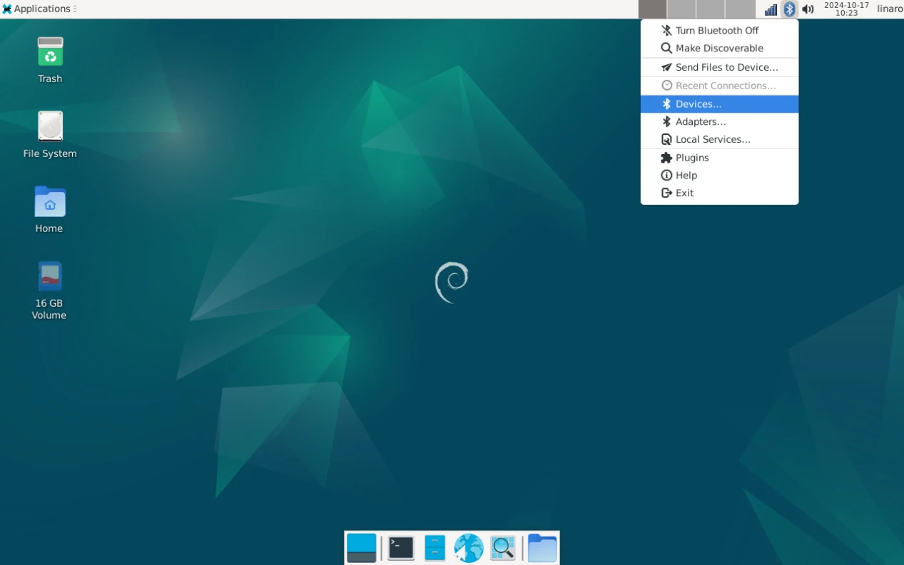
Task: Choose Make Discoverable in Bluetooth menu
Action: pos(719,49)
